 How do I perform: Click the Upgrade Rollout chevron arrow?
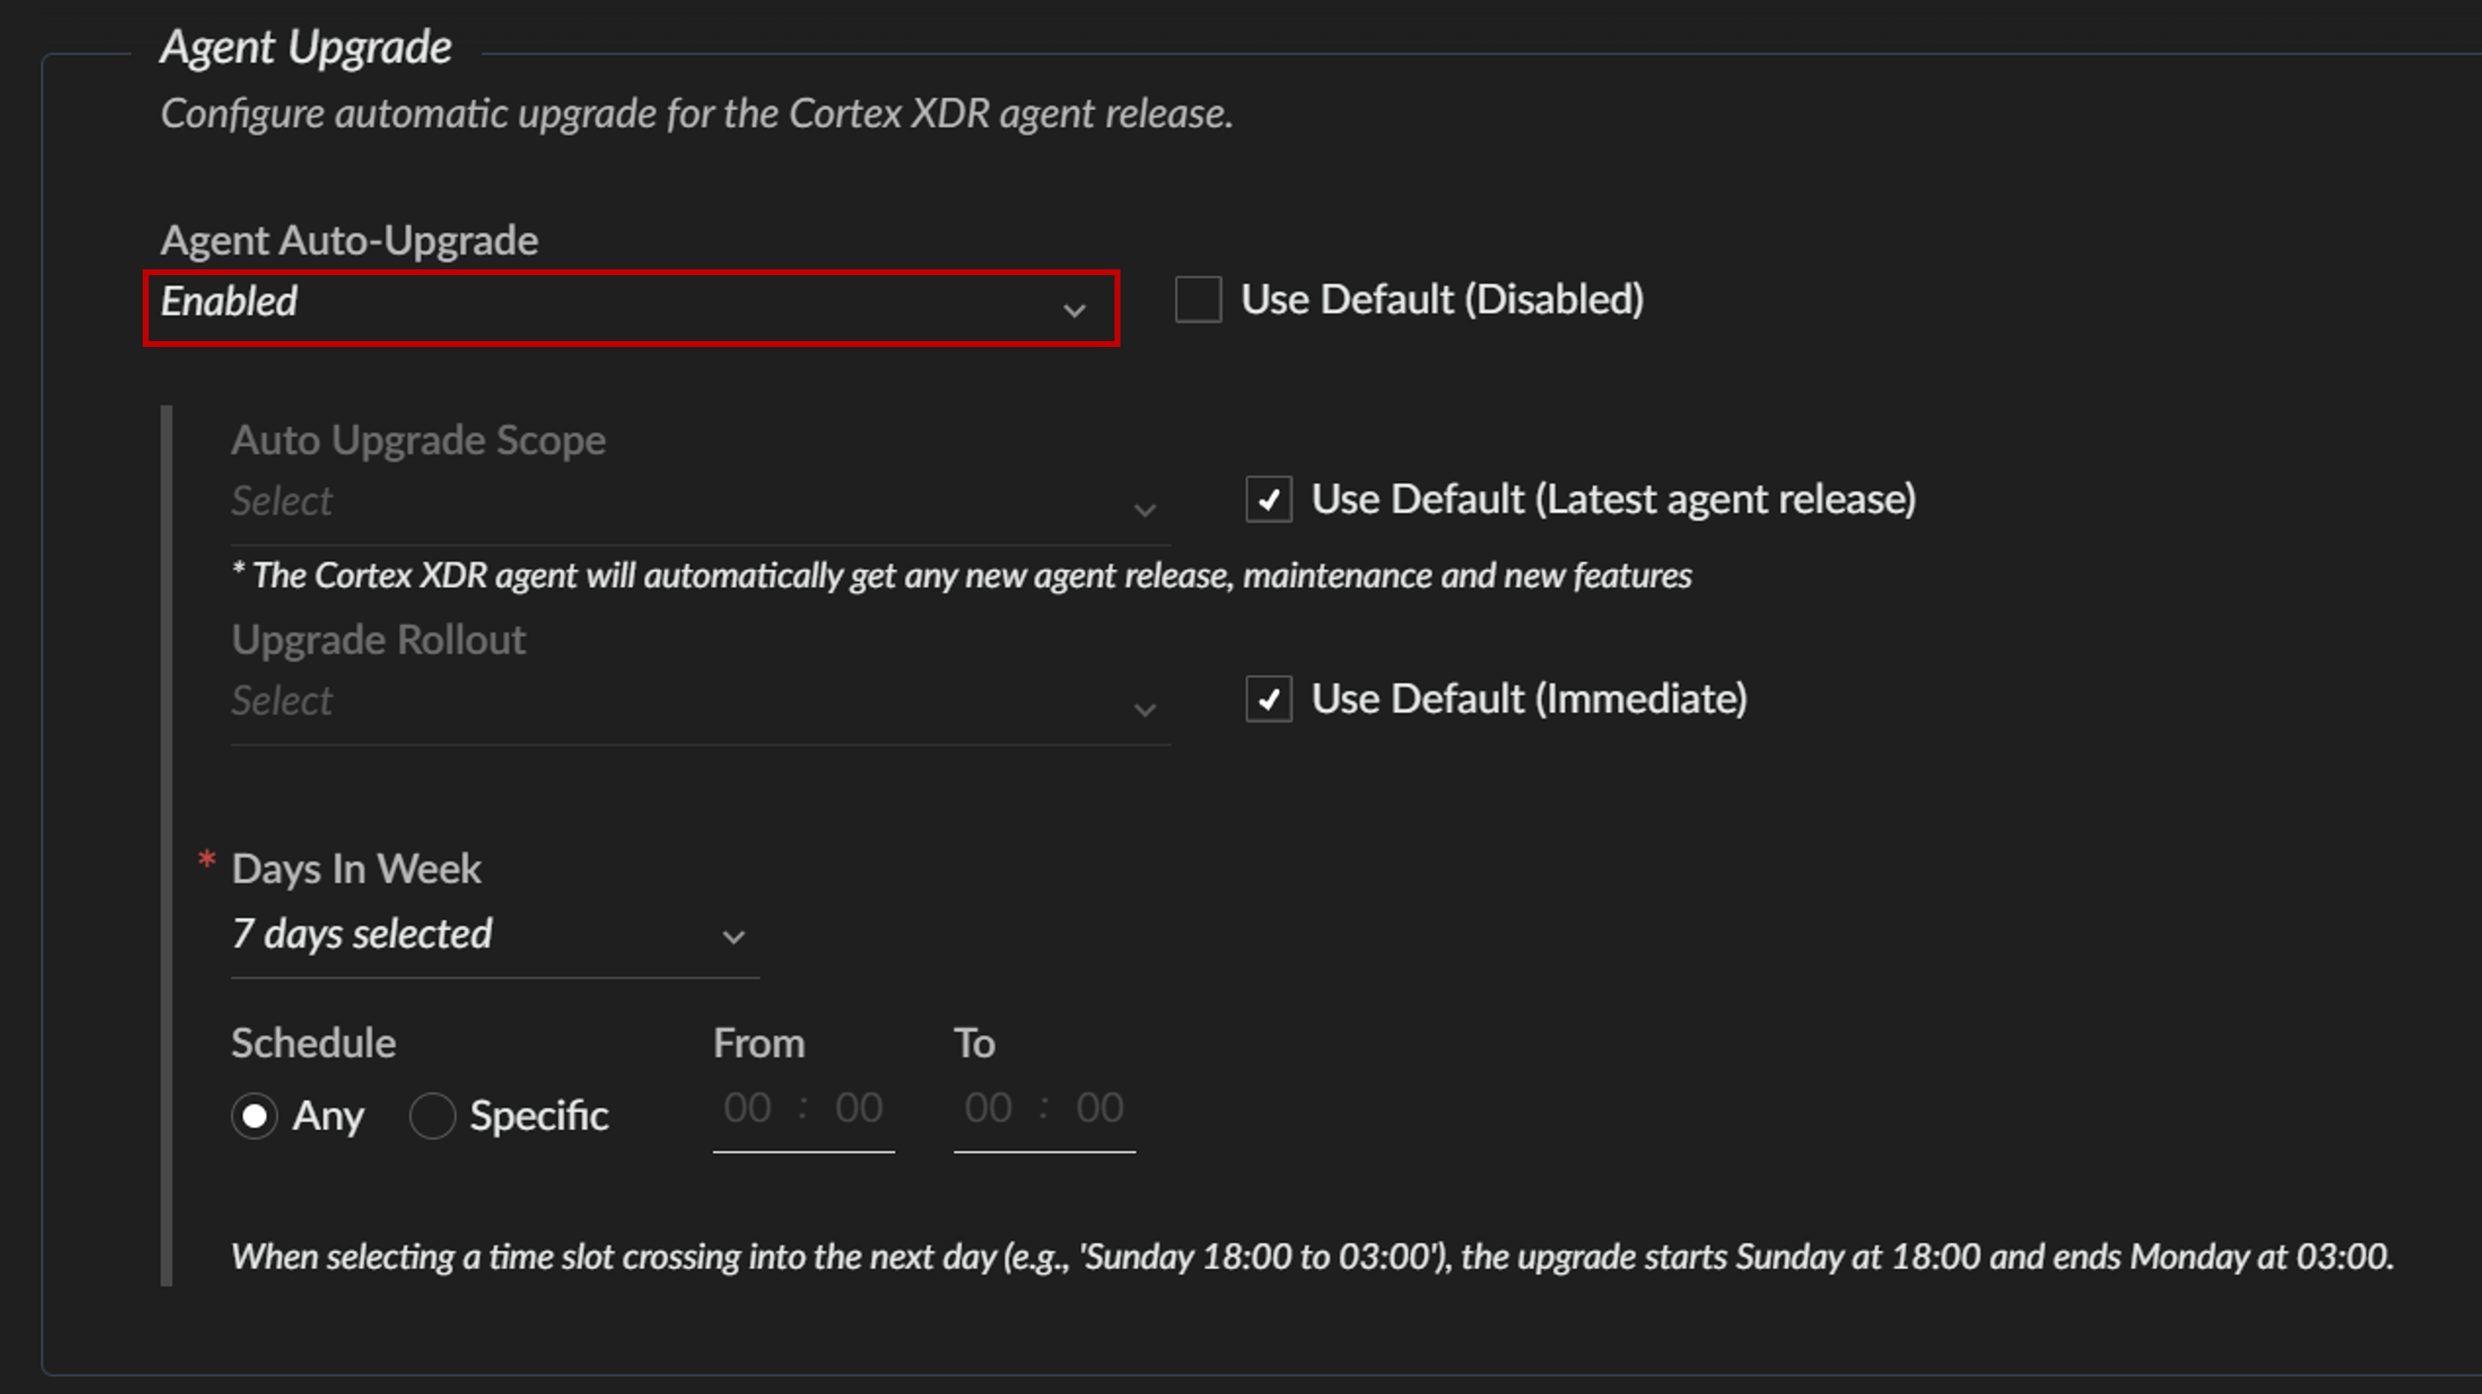tap(1144, 710)
